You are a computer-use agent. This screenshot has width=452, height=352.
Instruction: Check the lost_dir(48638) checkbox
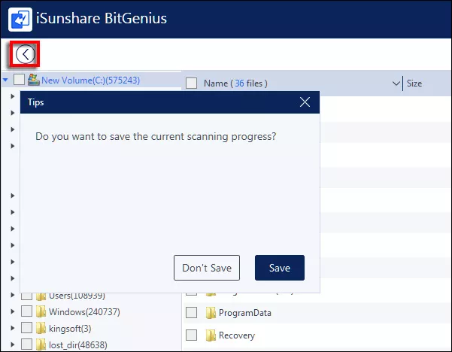pyautogui.click(x=27, y=344)
